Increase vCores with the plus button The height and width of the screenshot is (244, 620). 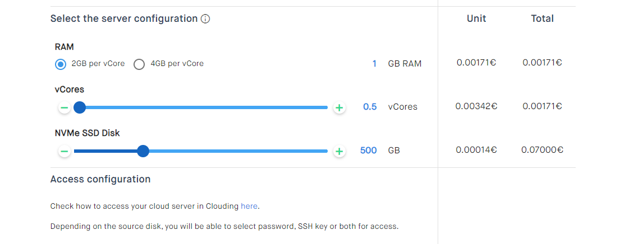[x=339, y=107]
